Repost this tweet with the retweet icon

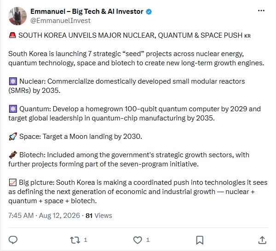click(x=75, y=240)
